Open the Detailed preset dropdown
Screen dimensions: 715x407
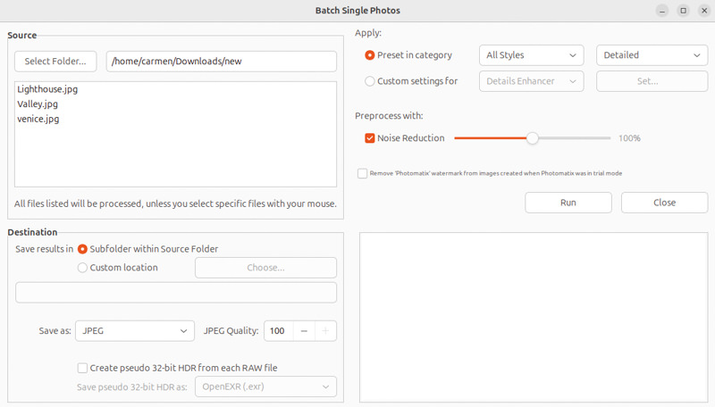(652, 55)
